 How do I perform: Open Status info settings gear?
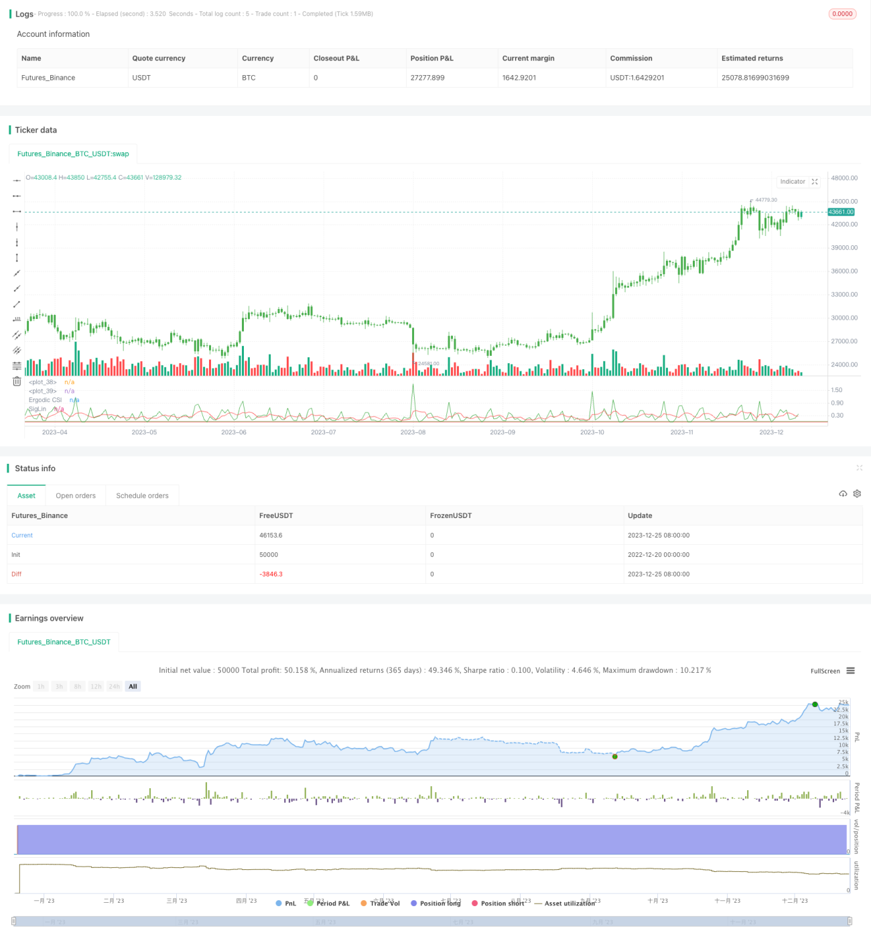857,494
